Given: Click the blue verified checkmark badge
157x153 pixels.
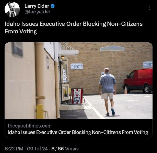Looking at the screenshot, I should click(x=53, y=6).
